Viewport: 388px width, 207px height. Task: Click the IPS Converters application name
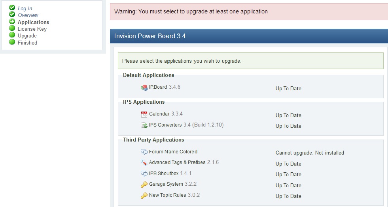click(165, 125)
